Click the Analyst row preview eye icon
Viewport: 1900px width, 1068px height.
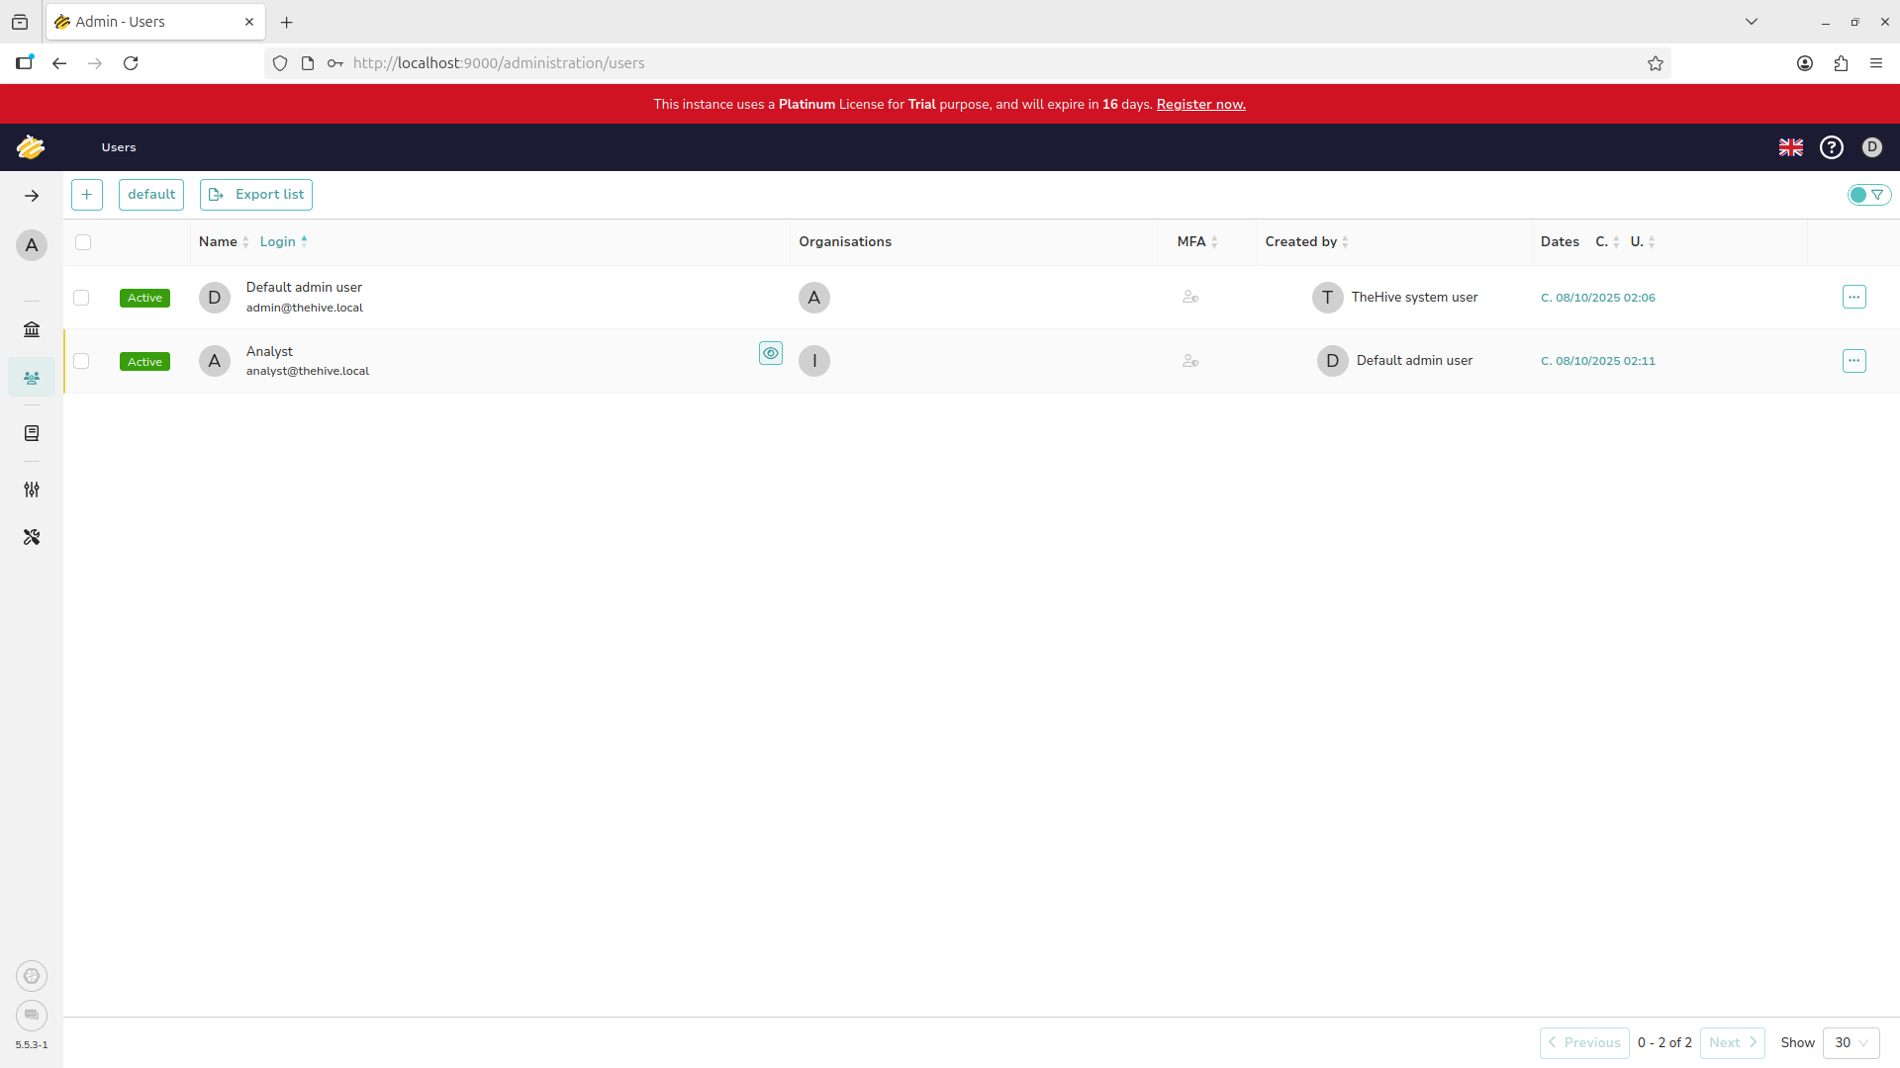point(770,353)
